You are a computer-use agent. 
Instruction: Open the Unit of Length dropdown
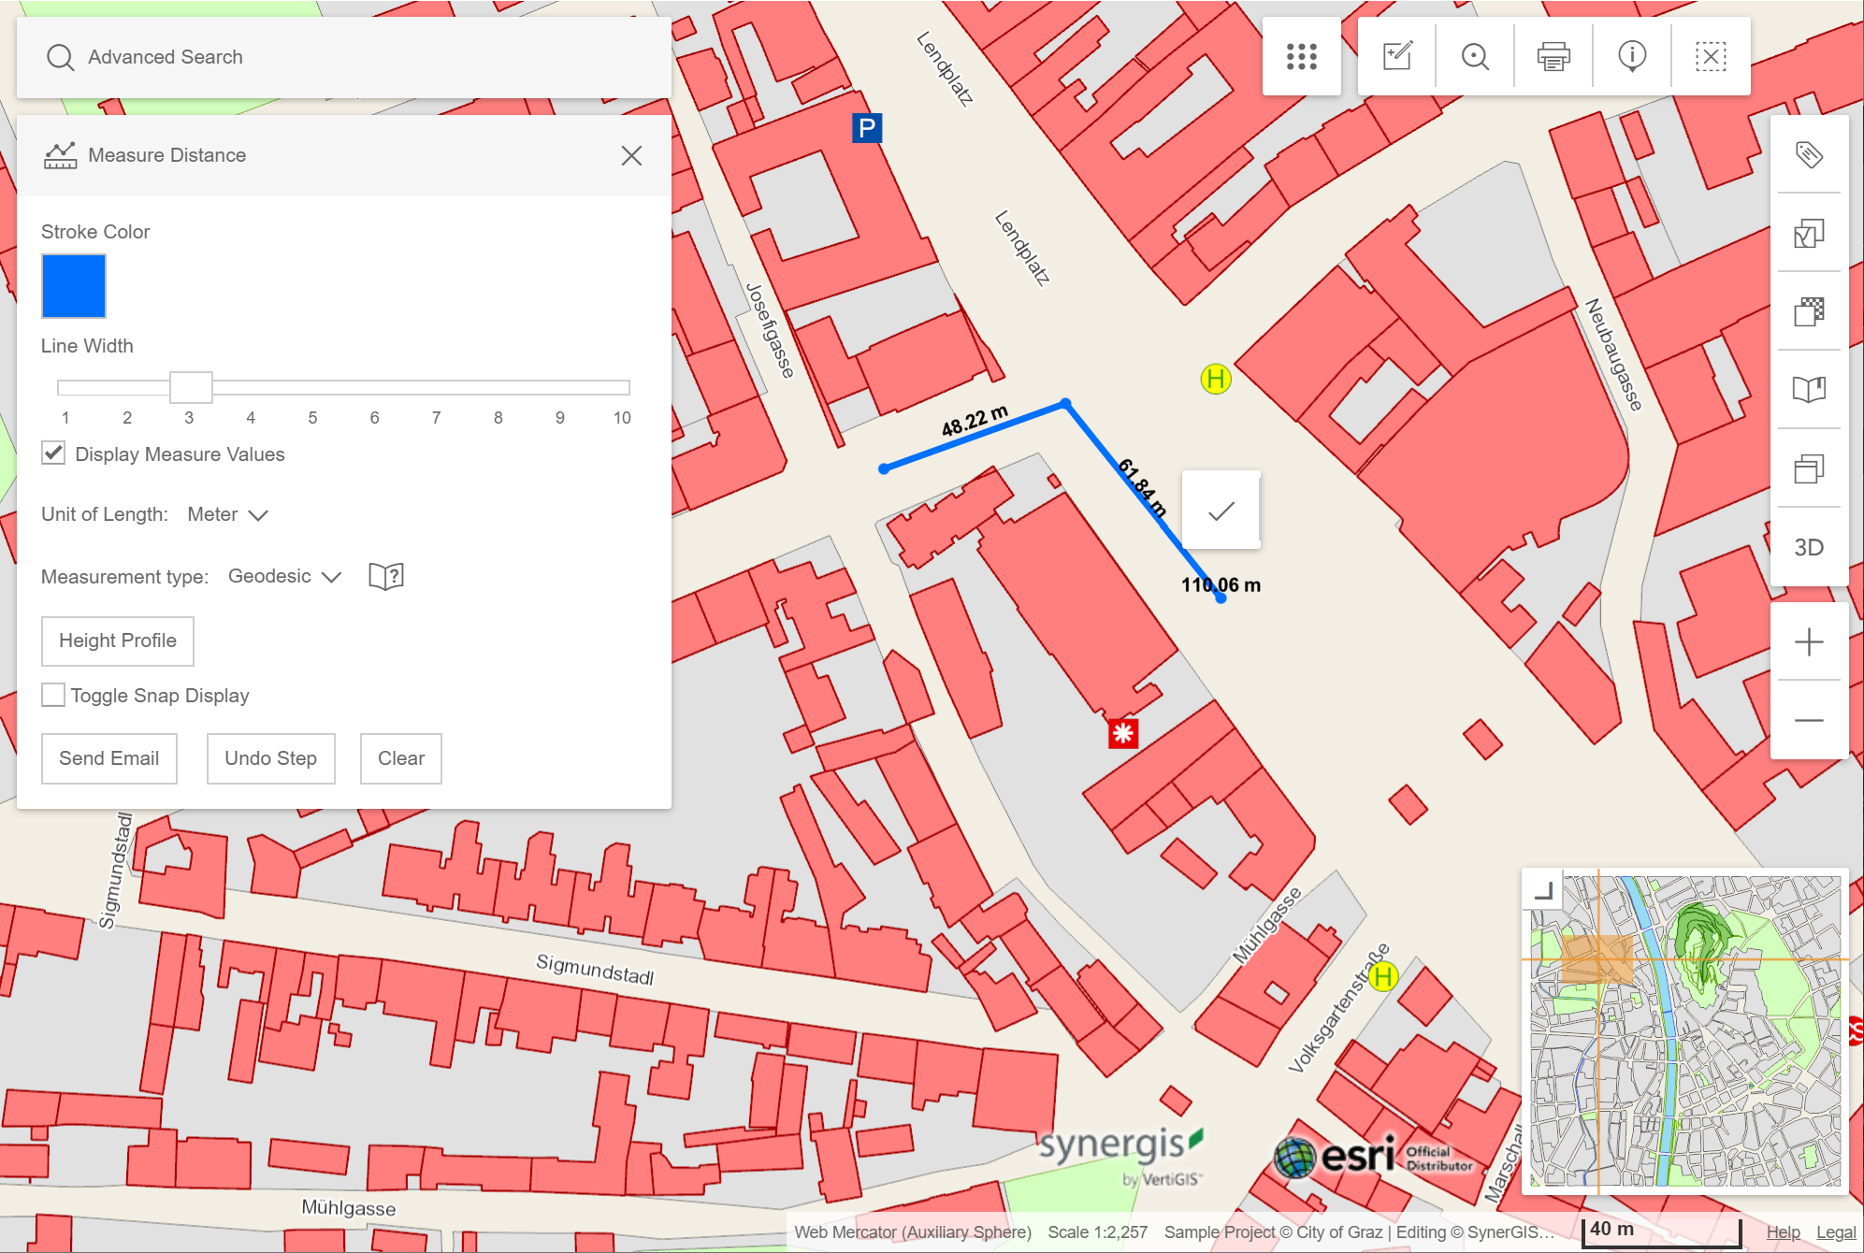click(x=228, y=514)
